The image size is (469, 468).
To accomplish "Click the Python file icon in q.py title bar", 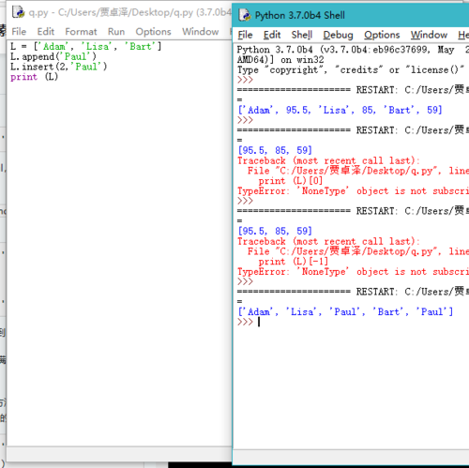I will 18,12.
